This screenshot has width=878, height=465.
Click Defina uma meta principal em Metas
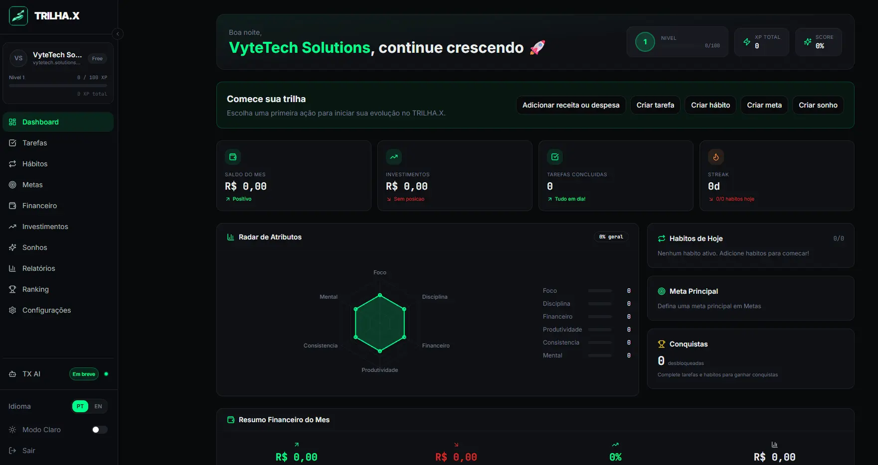pos(709,306)
